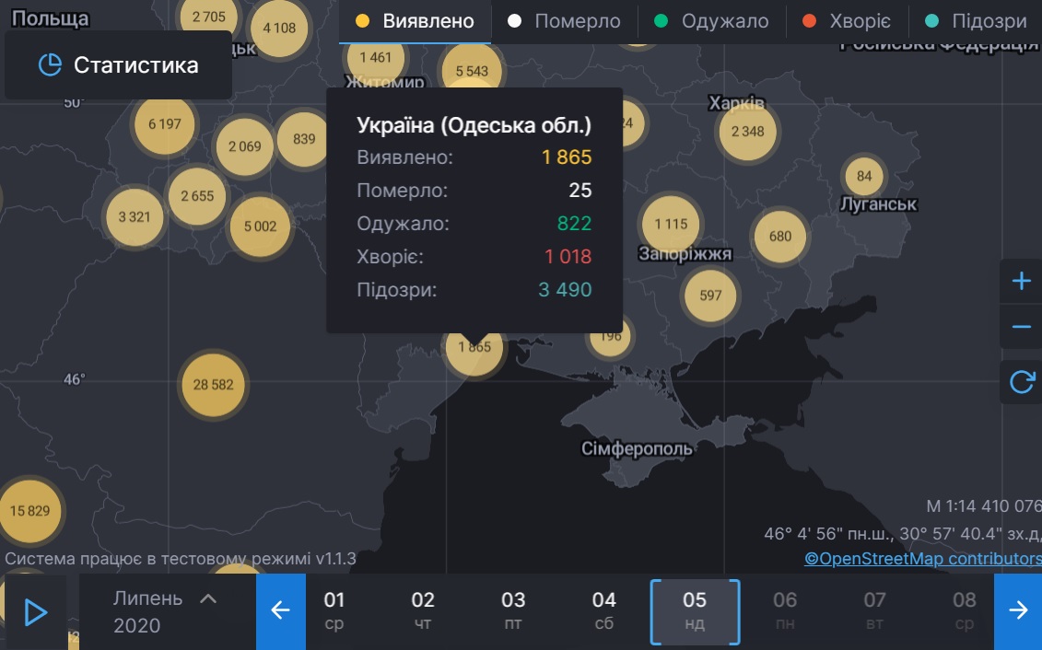The width and height of the screenshot is (1042, 650).
Task: Switch to the Померло tab
Action: point(564,21)
